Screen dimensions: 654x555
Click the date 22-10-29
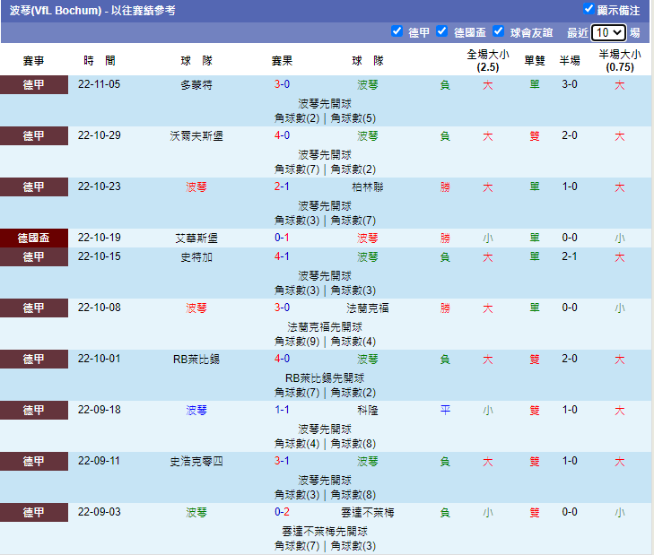tap(100, 135)
